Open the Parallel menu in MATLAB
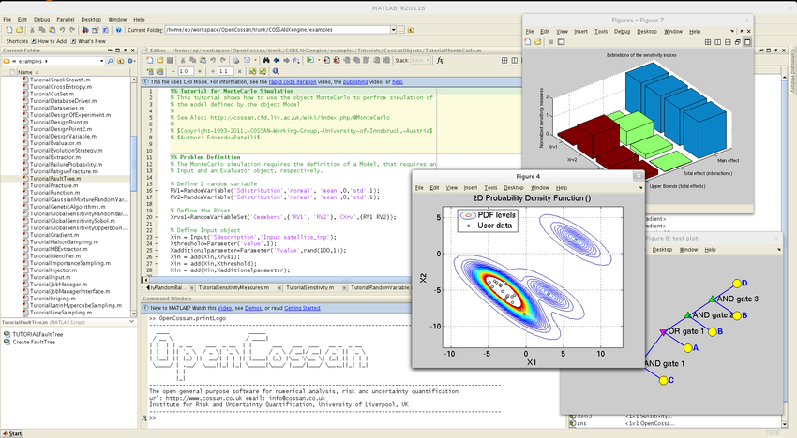 (65, 20)
